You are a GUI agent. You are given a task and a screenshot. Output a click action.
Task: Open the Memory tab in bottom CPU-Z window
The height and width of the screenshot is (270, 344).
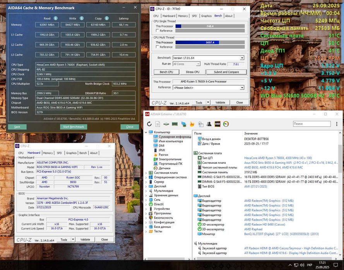48,153
